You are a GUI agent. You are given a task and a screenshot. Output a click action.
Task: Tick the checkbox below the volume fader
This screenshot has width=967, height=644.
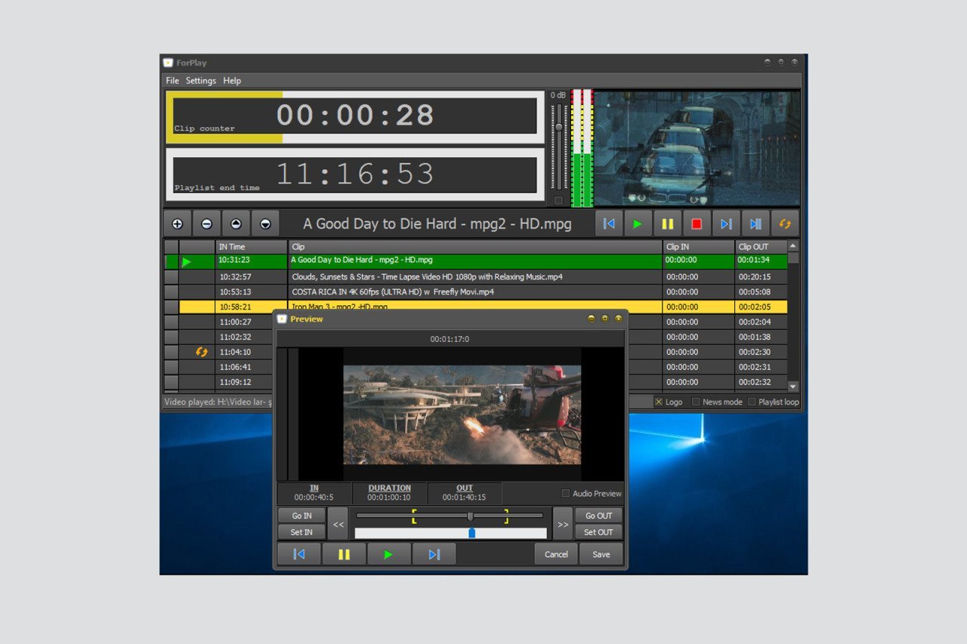click(558, 200)
